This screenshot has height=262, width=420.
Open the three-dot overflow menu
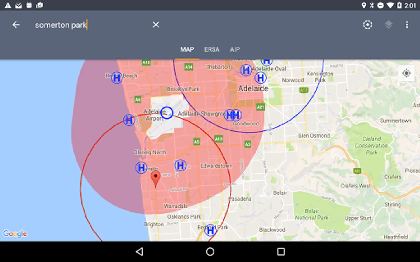click(407, 25)
